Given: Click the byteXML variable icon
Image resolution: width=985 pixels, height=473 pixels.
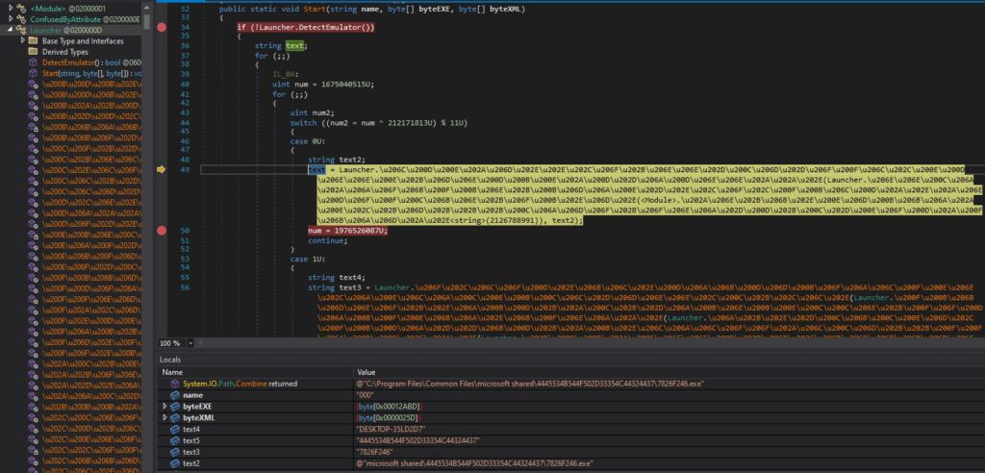Looking at the screenshot, I should coord(175,418).
